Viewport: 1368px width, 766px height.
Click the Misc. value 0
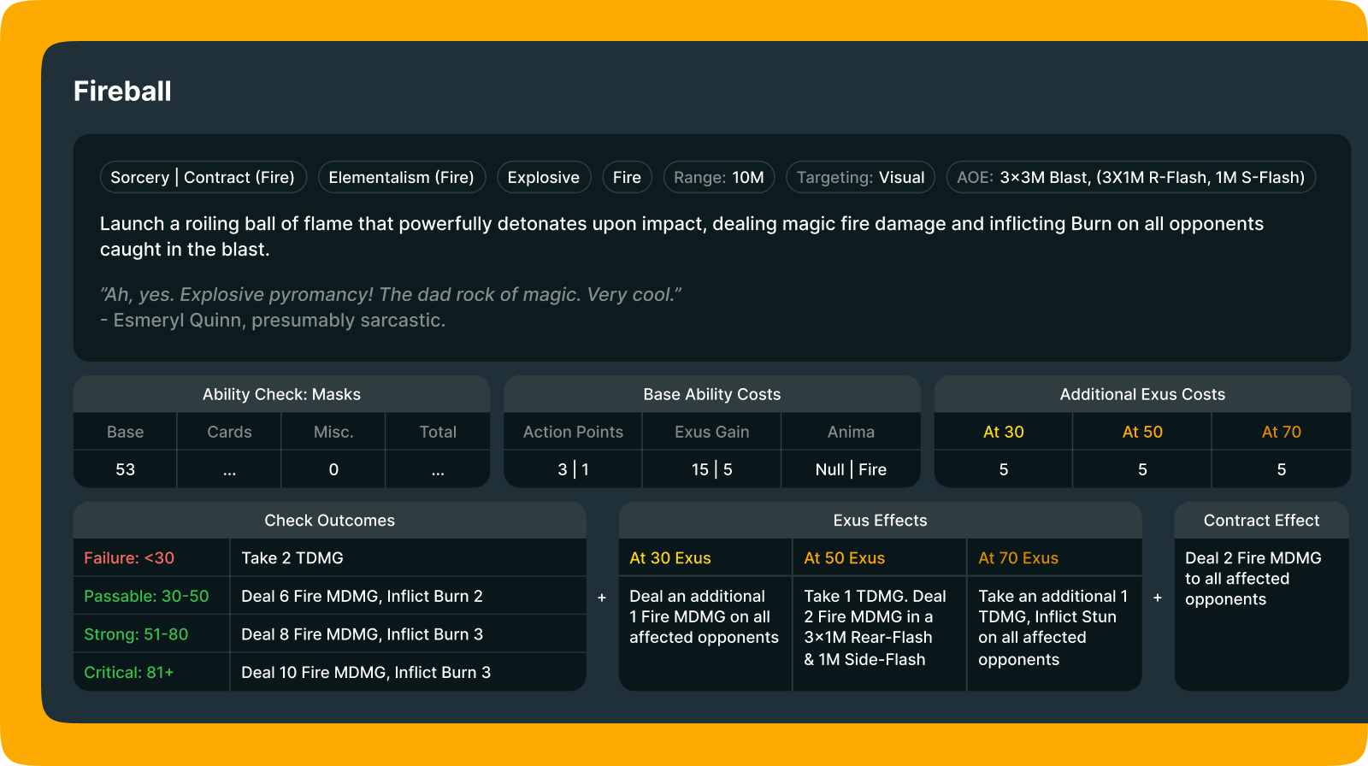[333, 469]
